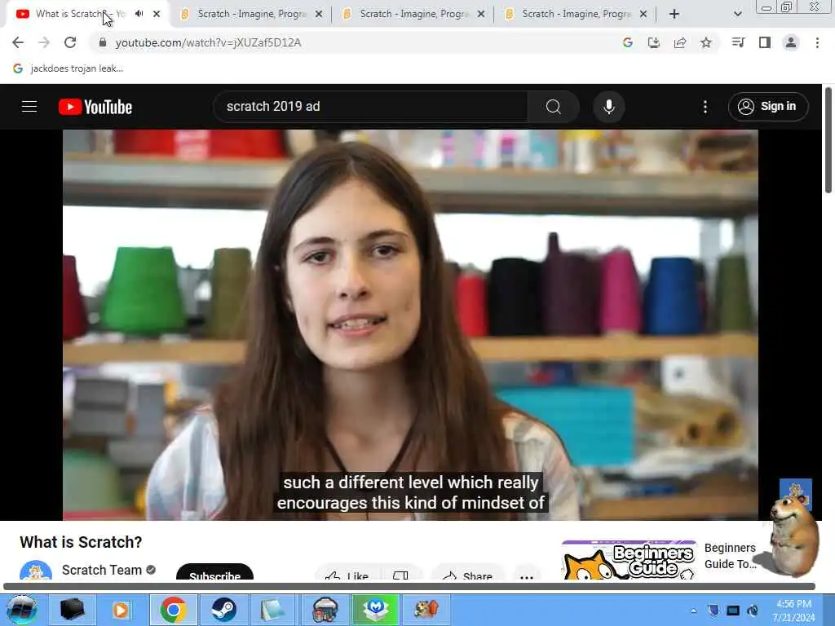Open the Malwarebytes taskbar icon
835x626 pixels.
(375, 610)
